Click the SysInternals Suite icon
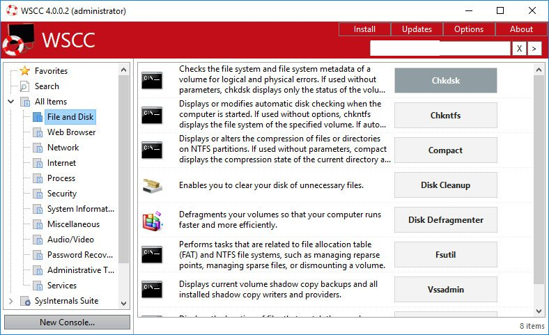Screen dimensions: 549x335 click(25, 301)
